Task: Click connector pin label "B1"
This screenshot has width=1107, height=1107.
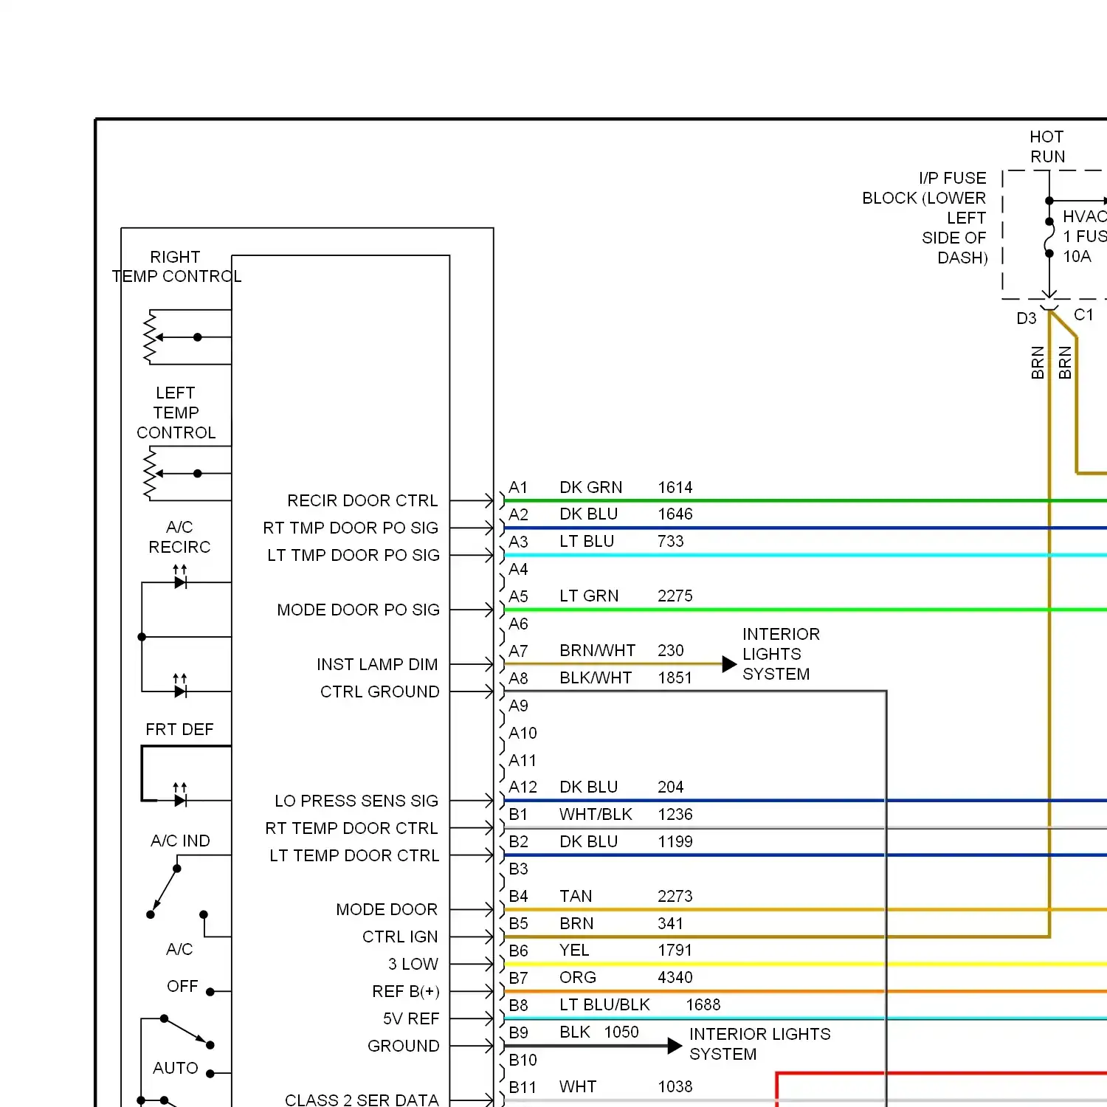Action: (518, 814)
